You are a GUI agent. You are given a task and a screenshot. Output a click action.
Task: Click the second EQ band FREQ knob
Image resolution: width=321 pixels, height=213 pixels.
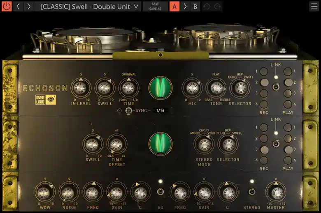(x=180, y=192)
